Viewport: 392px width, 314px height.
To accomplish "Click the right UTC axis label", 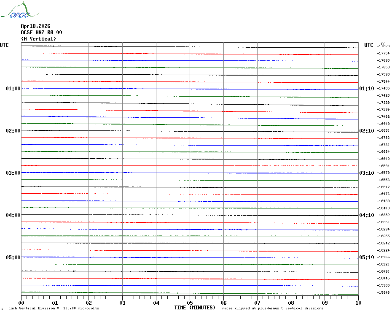I will [x=368, y=45].
